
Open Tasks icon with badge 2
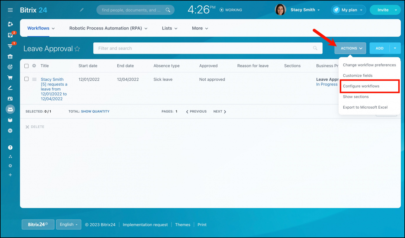[x=10, y=35]
